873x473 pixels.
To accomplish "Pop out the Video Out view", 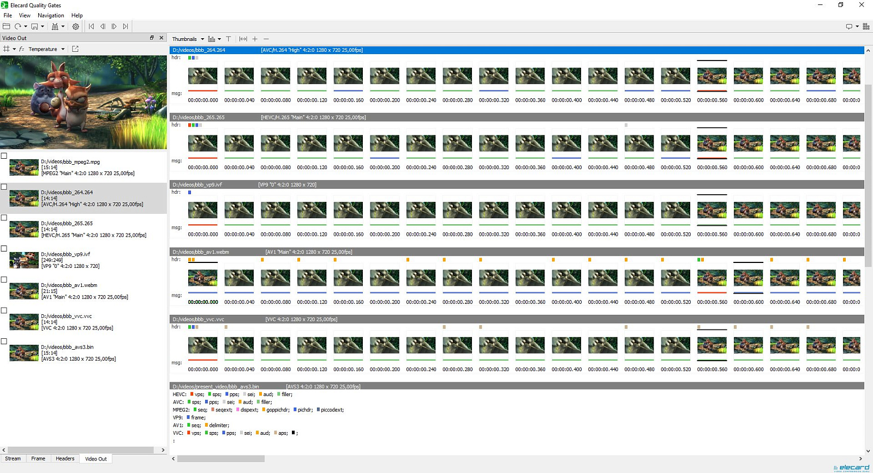I will (x=75, y=49).
